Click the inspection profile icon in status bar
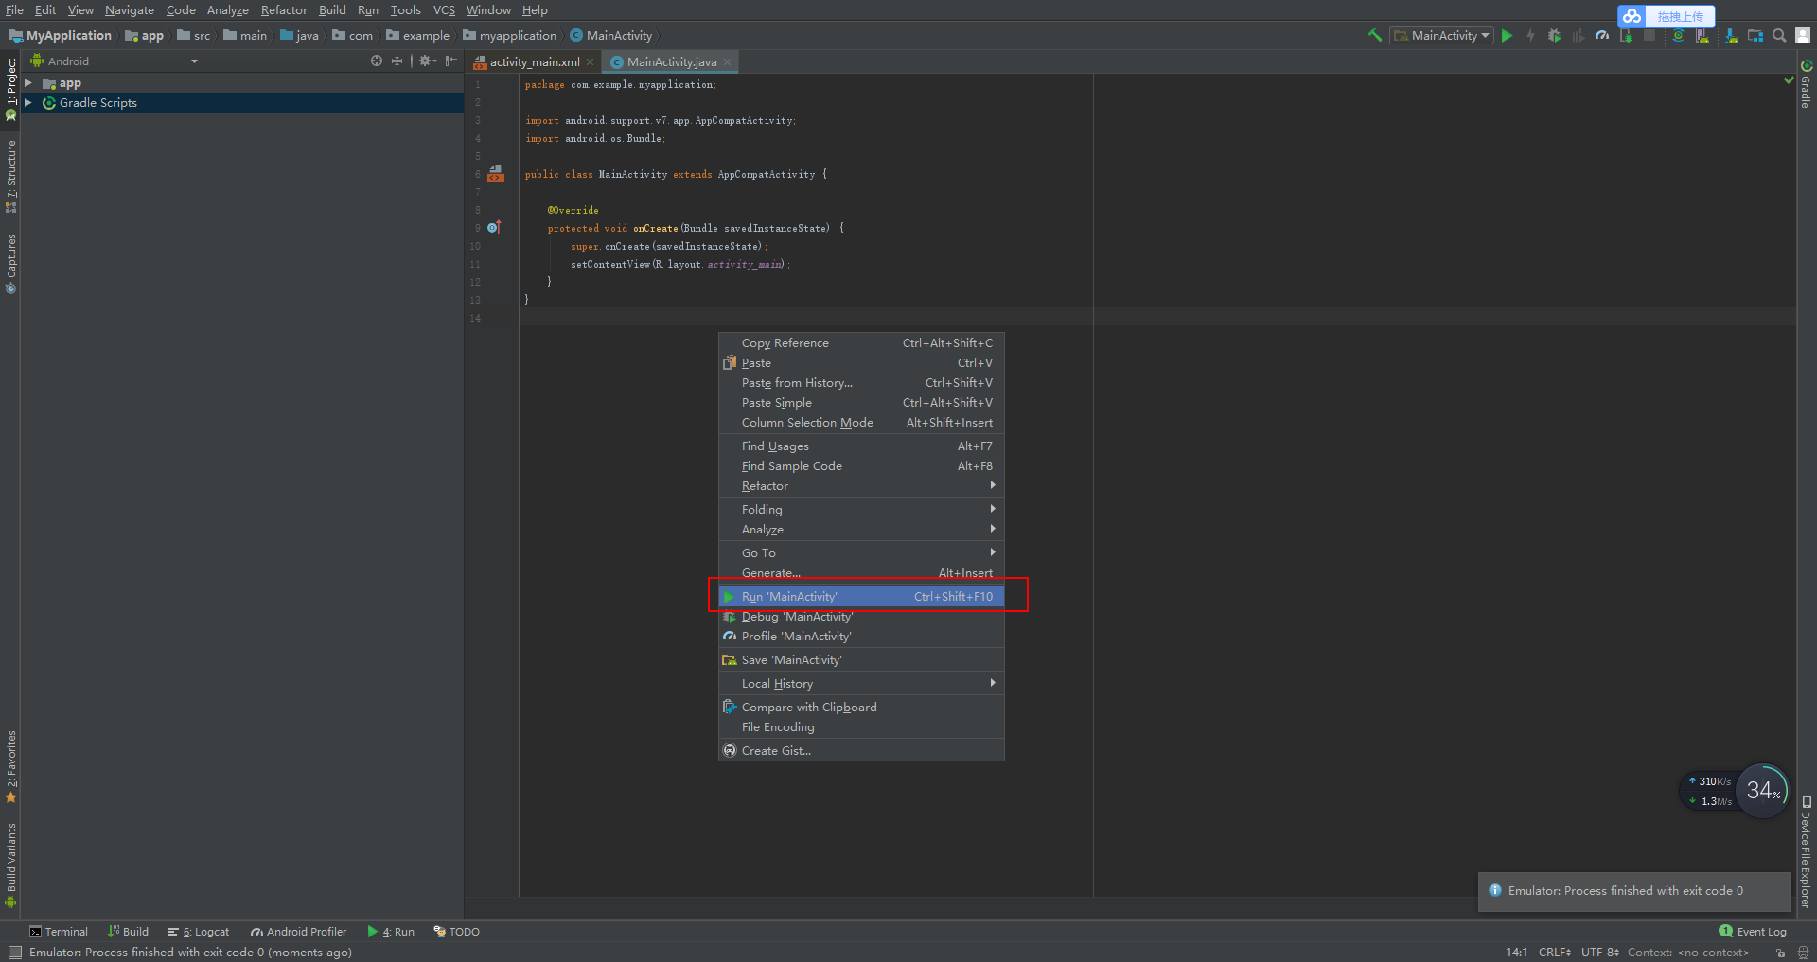This screenshot has height=962, width=1817. click(1803, 953)
